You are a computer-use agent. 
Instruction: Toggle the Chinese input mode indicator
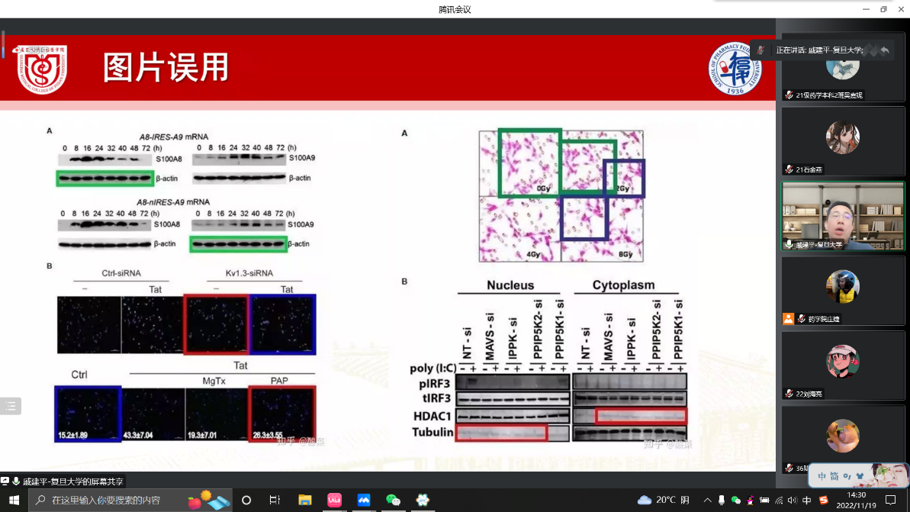(807, 500)
